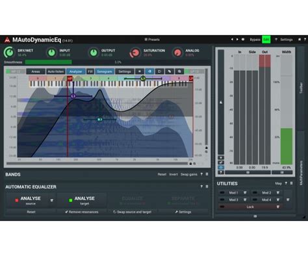Click the horizontal zoom scrollbar under graph
308x256 pixels.
point(97,164)
